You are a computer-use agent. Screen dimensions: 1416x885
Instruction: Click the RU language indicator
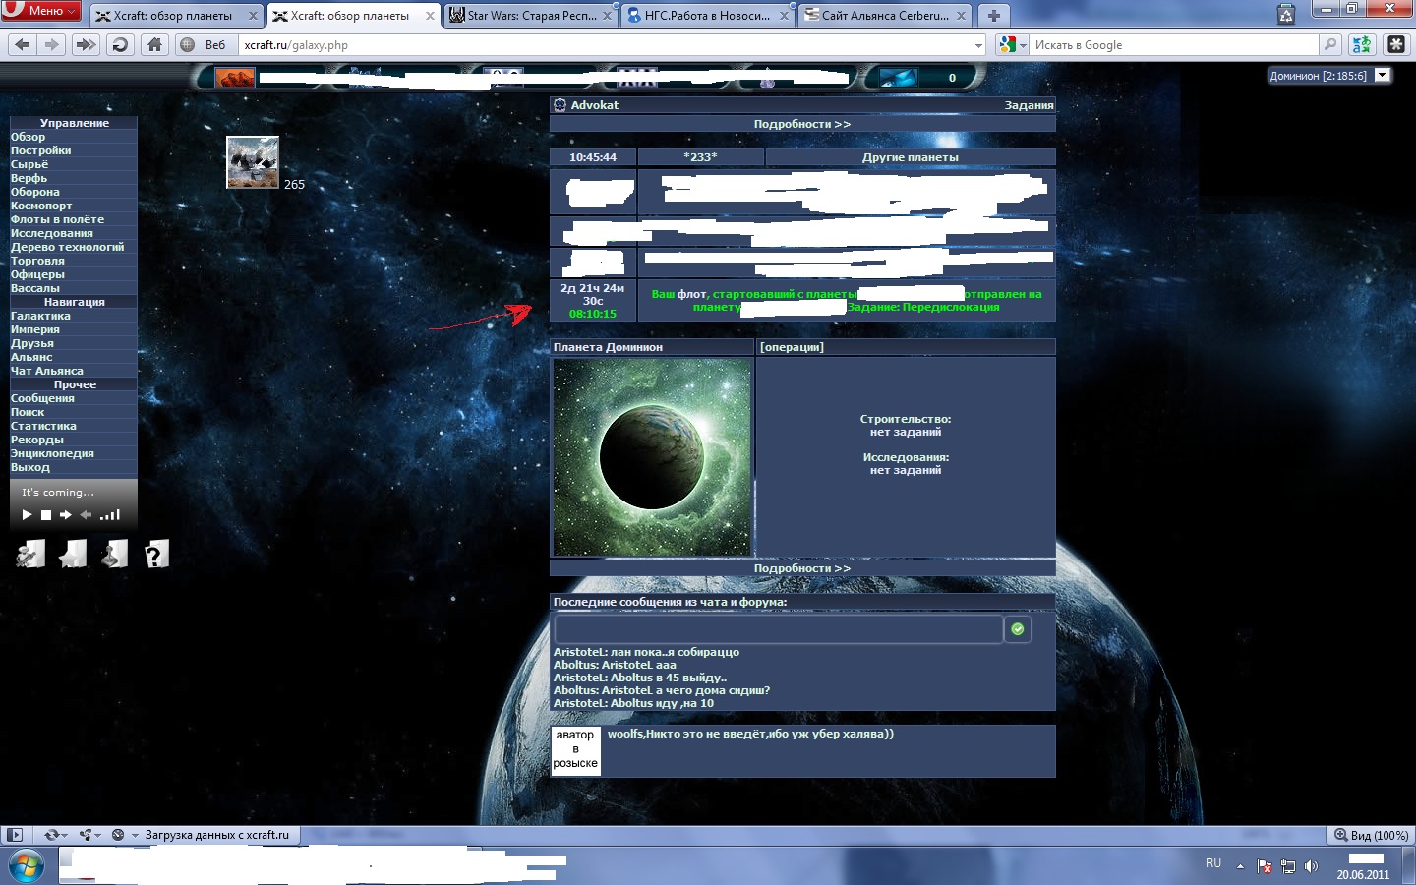point(1213,863)
